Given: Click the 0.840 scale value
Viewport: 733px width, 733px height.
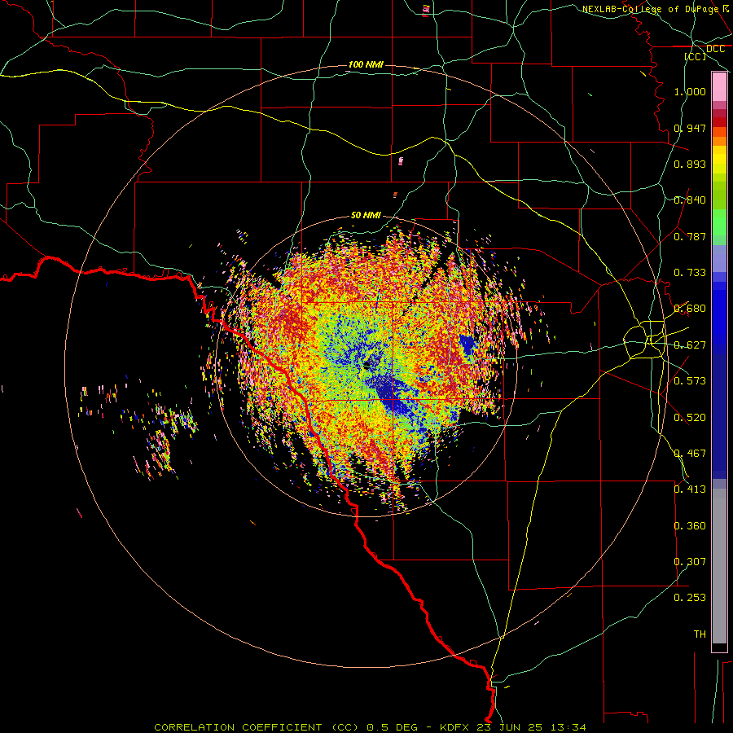Looking at the screenshot, I should click(690, 200).
